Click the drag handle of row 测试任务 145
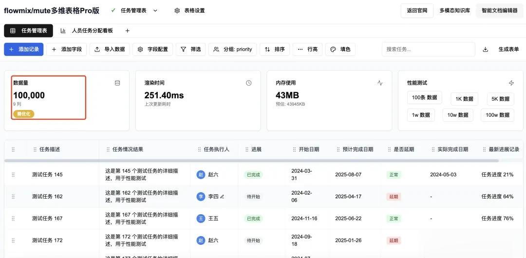The image size is (526, 258). pyautogui.click(x=14, y=175)
